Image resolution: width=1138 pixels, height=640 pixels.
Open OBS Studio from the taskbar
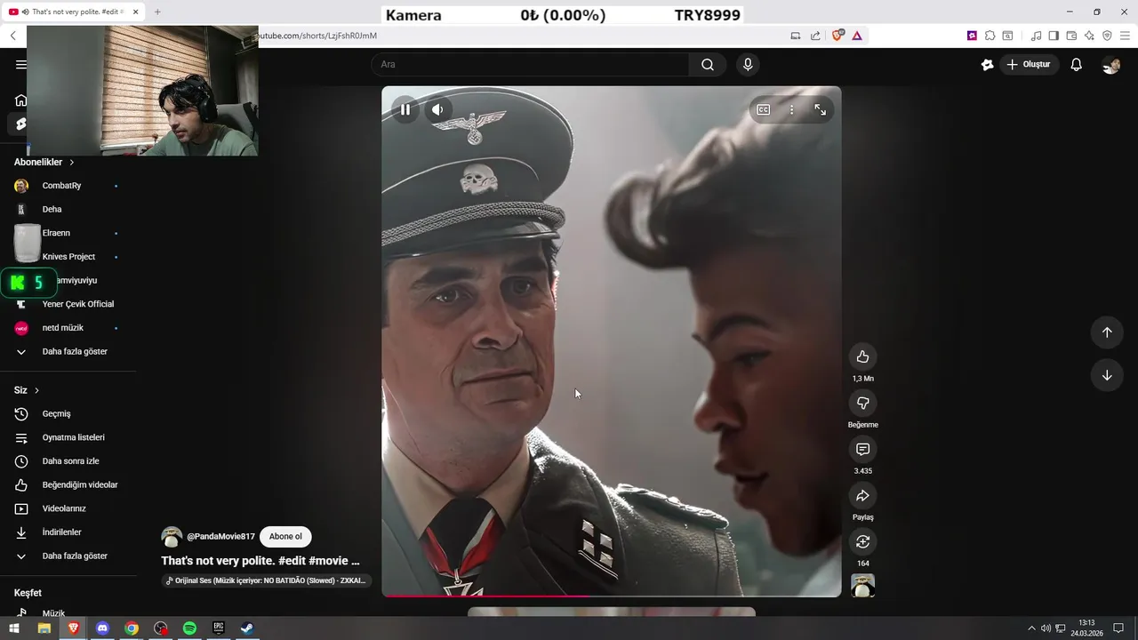tap(160, 628)
